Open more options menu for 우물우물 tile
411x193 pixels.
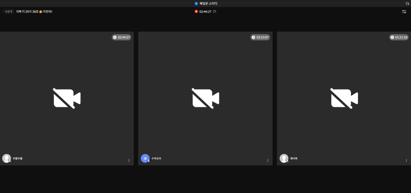129,161
